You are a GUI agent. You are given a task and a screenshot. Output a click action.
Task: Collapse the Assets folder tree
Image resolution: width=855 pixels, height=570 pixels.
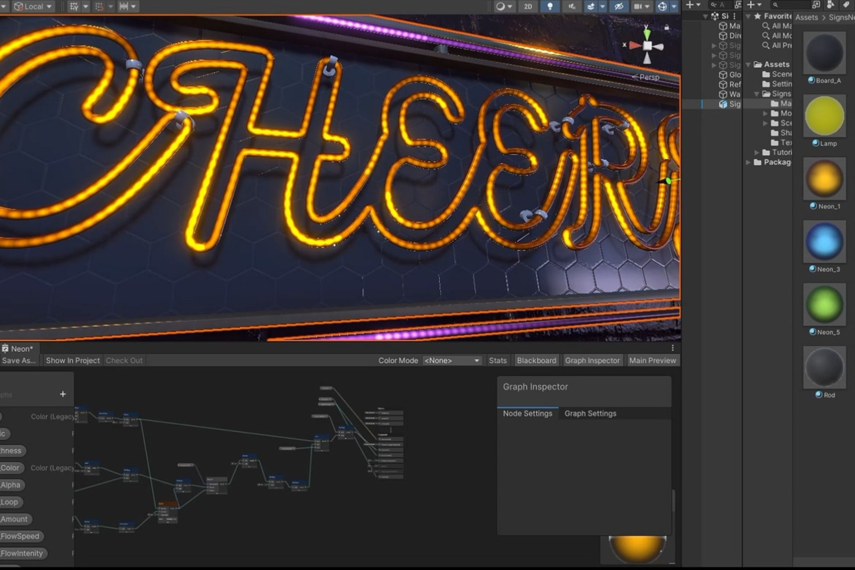point(748,64)
